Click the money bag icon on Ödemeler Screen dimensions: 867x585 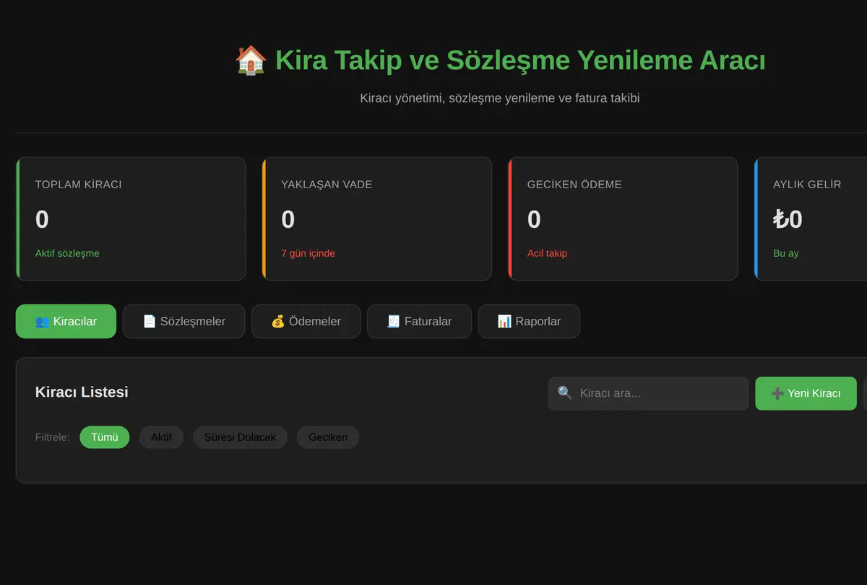[278, 321]
